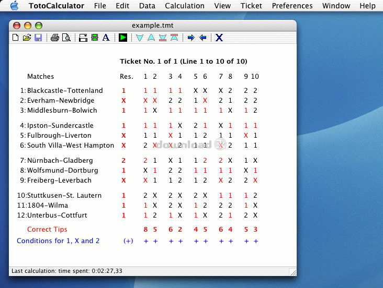Open the View menu
The height and width of the screenshot is (288, 383).
[222, 6]
